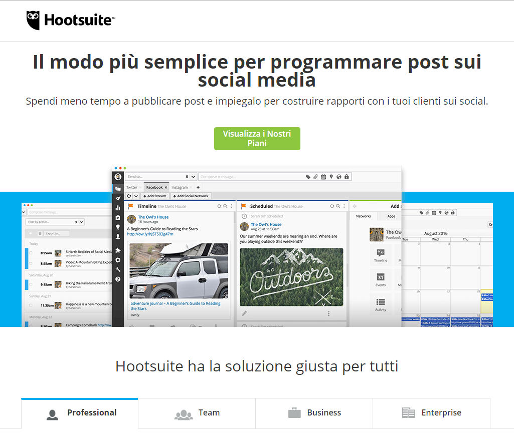Click the attachment paperclip in center compose bar
The width and height of the screenshot is (514, 440).
[x=315, y=177]
